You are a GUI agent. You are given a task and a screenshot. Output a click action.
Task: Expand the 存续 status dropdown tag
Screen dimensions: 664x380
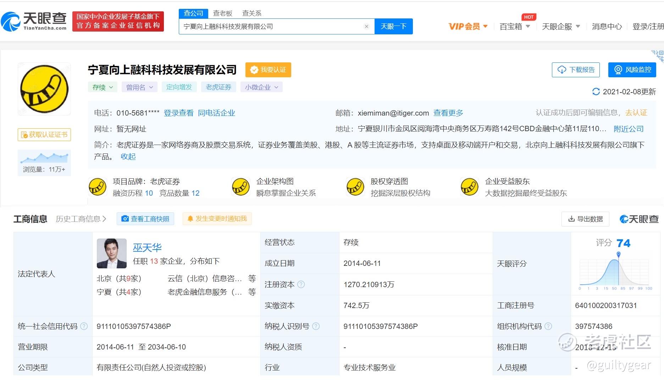coord(103,87)
